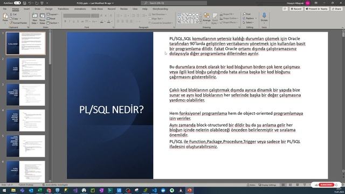345x194 pixels.
Task: Click the slide title PL/SQL NEDİR?
Action: 112,109
